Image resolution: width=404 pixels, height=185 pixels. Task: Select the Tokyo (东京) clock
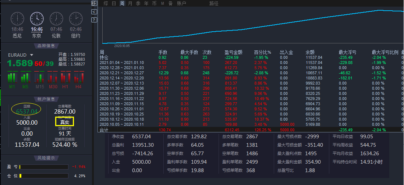[37, 25]
